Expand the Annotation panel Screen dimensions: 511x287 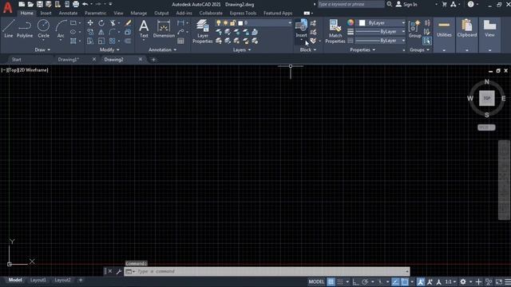(162, 49)
